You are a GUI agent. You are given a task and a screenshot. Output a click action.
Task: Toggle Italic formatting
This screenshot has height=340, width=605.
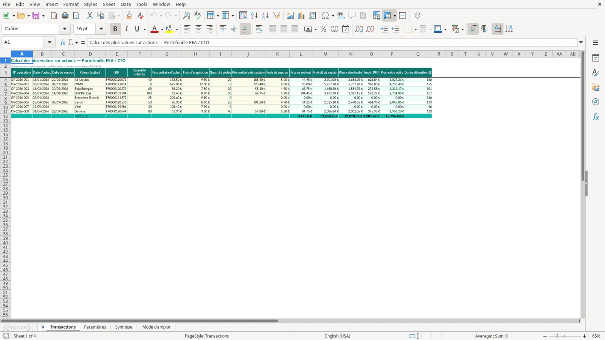[x=127, y=29]
